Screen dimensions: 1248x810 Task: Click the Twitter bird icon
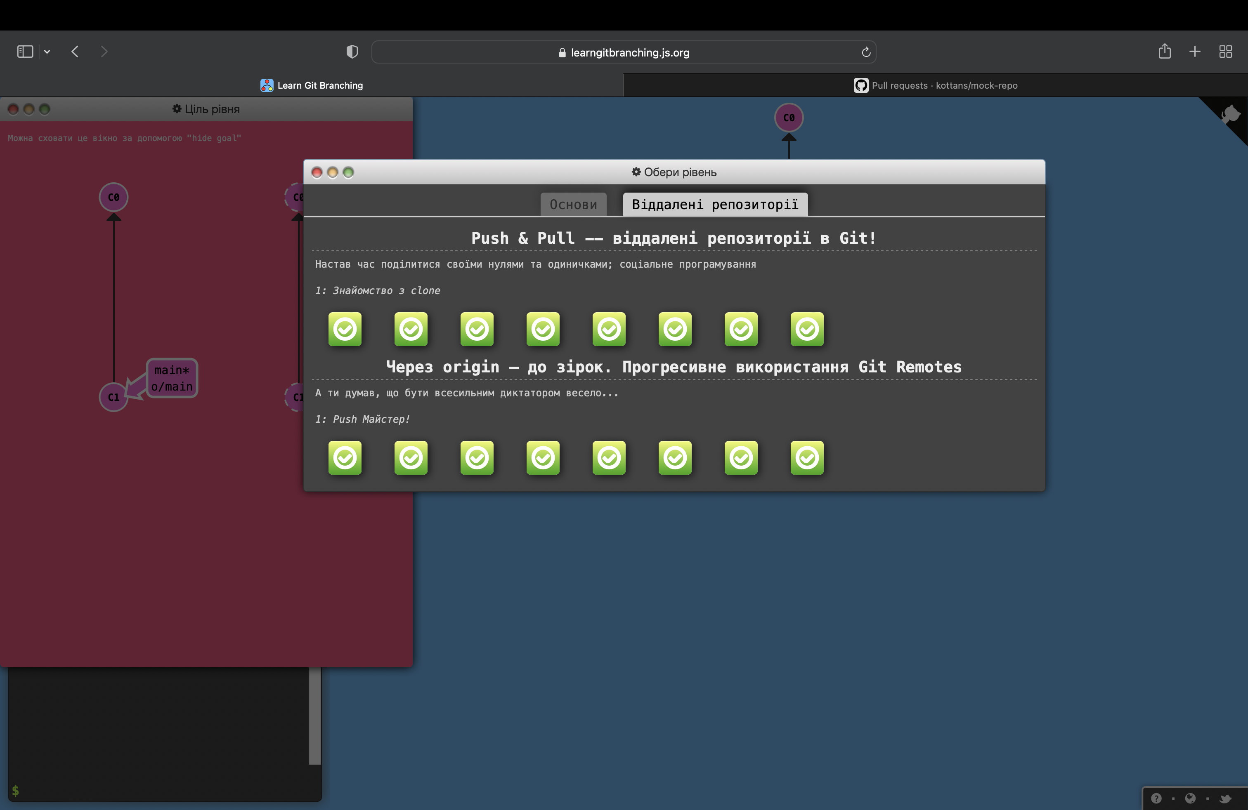[1225, 798]
